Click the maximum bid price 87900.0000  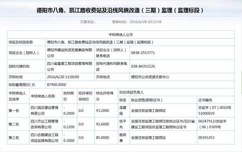pos(57,85)
